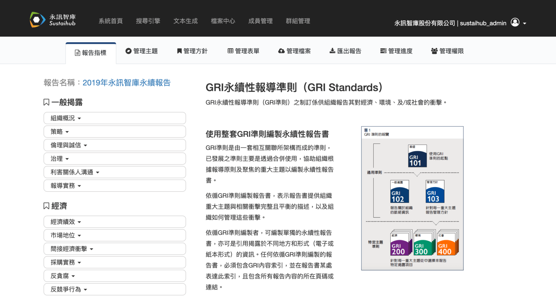Open the account dropdown caret
This screenshot has width=556, height=298.
tap(524, 23)
